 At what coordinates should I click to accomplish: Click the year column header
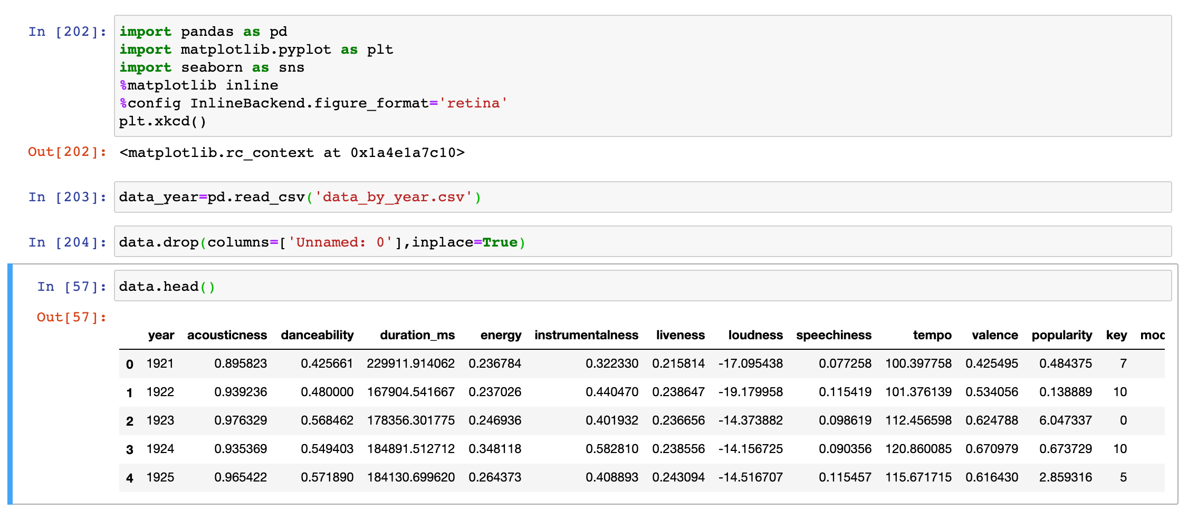point(161,335)
